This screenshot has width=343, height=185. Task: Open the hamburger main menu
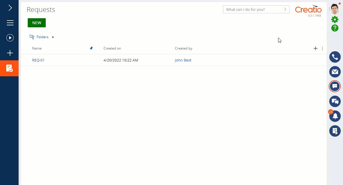tap(10, 23)
